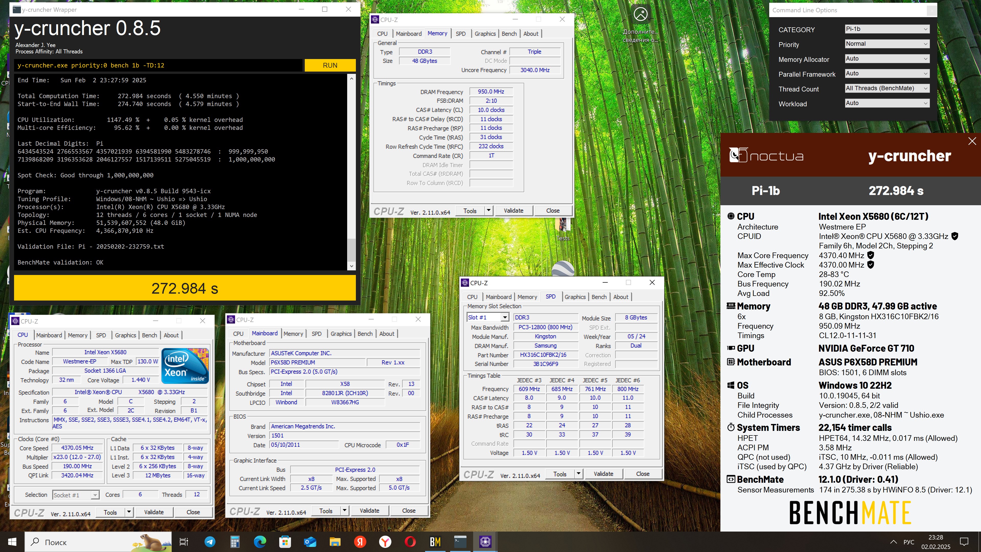
Task: Click Validate in CPU-Z Mainboard window
Action: (x=369, y=511)
